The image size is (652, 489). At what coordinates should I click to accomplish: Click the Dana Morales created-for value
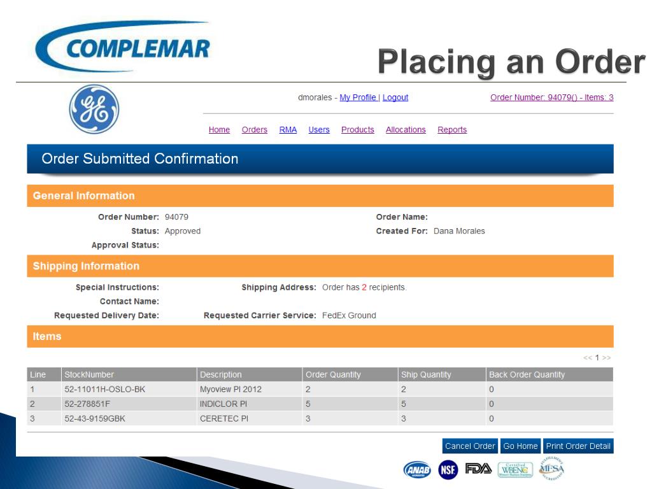[x=459, y=231]
